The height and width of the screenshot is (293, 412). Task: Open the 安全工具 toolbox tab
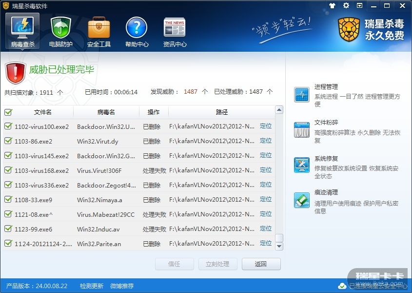[99, 32]
